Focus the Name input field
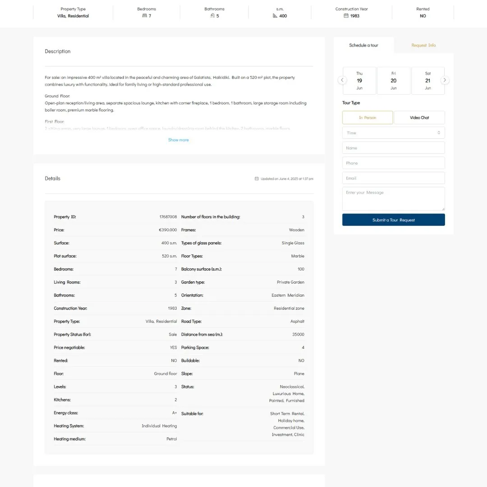This screenshot has width=487, height=487. [x=394, y=148]
